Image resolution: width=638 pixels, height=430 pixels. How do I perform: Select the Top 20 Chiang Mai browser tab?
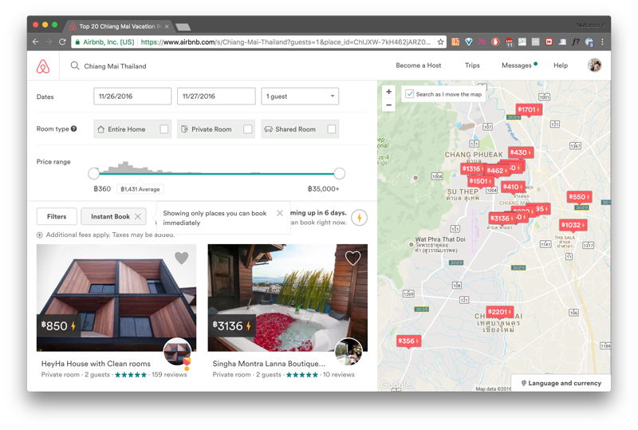pos(118,26)
